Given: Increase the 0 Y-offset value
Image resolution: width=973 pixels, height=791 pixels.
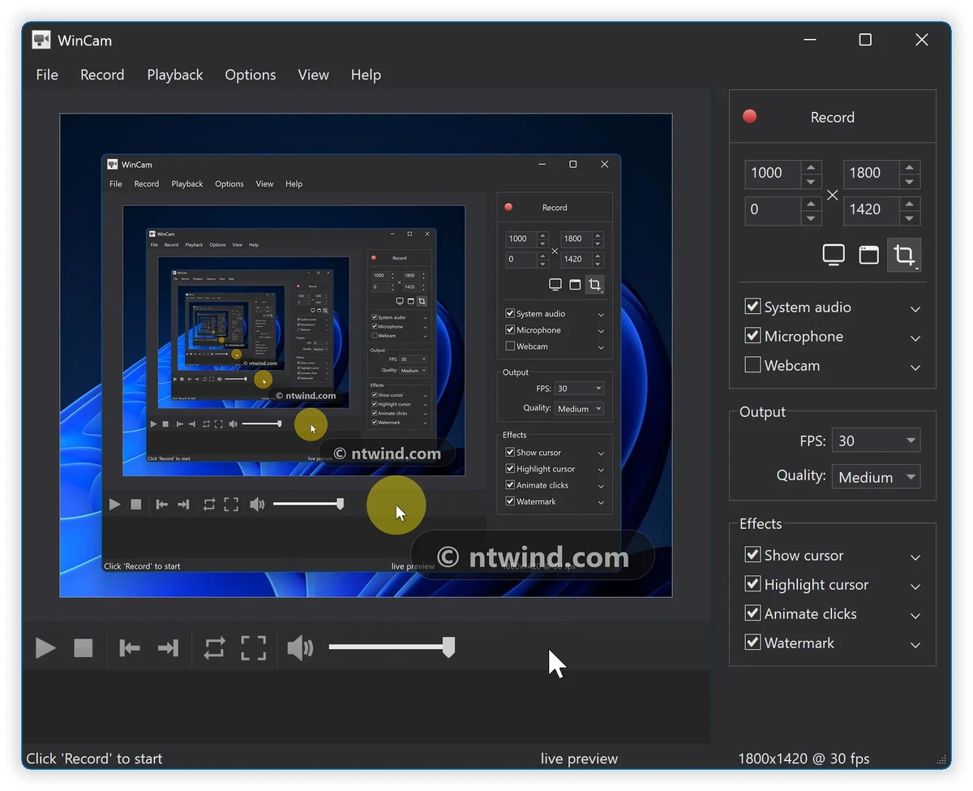Looking at the screenshot, I should [811, 203].
